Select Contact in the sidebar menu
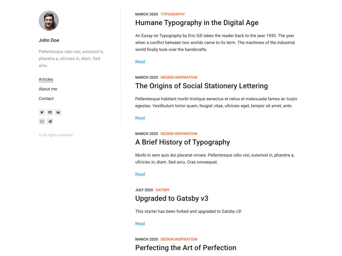Screen dimensions: 342x256 click(46, 99)
